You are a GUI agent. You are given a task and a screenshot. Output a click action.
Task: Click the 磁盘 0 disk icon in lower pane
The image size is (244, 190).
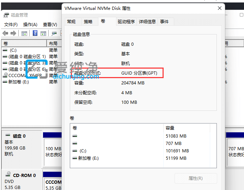click(x=8, y=135)
